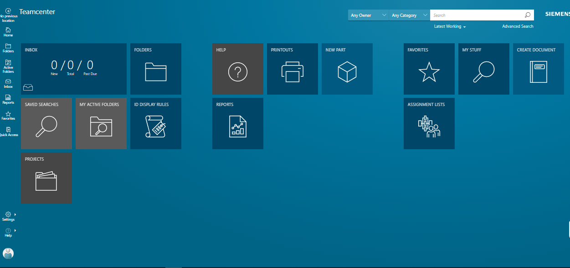
Task: Select Active Folders in the sidebar
Action: (8, 66)
